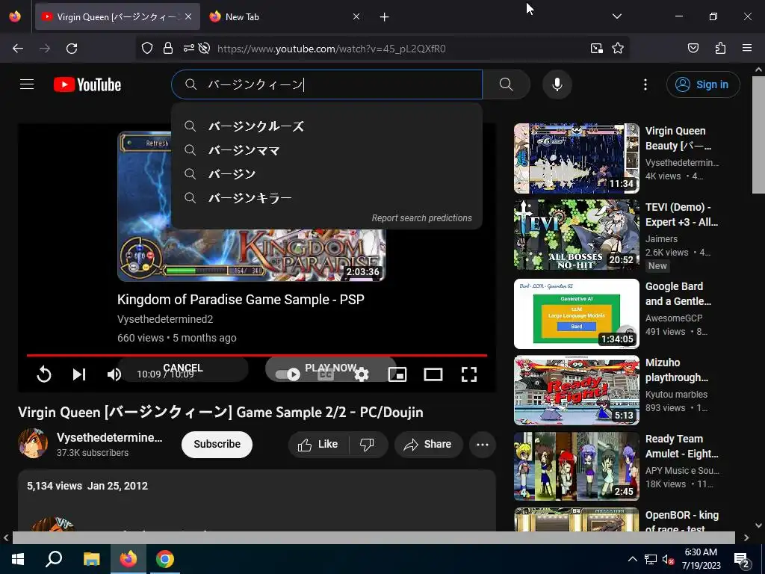Image resolution: width=765 pixels, height=574 pixels.
Task: Click the horizontal page scrollbar
Action: pos(374,537)
